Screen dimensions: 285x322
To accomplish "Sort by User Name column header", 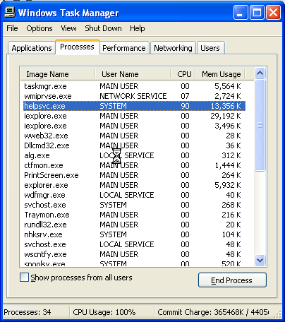I will [x=133, y=74].
